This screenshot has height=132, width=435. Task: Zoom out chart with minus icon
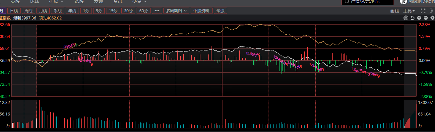426,18
